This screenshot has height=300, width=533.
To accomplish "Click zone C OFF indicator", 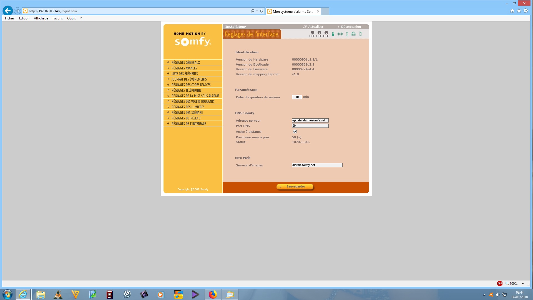I will pyautogui.click(x=326, y=34).
